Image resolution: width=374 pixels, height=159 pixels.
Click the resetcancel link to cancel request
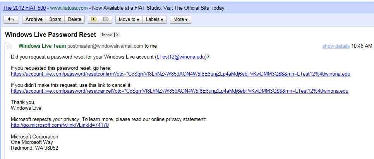179,91
